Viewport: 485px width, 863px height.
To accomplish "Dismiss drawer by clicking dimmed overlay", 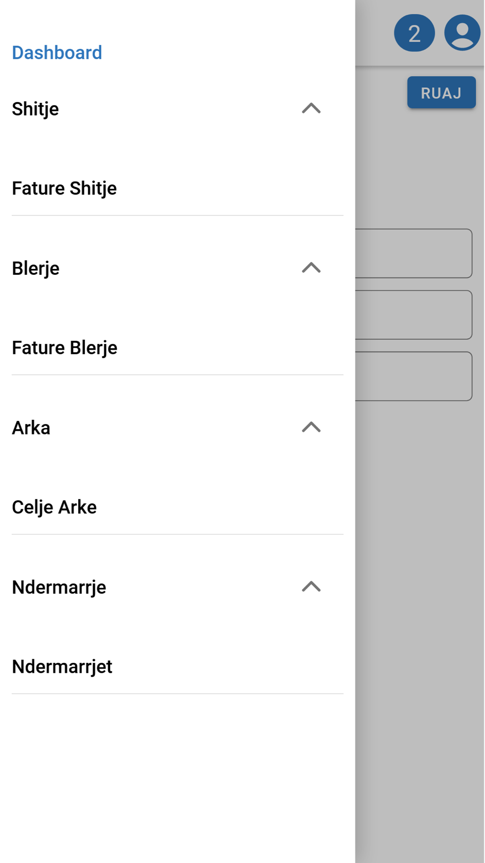I will [420, 631].
